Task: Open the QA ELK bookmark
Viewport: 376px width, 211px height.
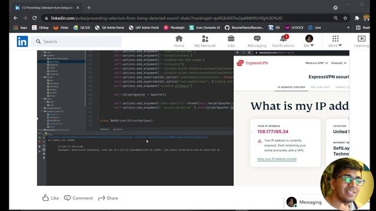Action: click(82, 28)
